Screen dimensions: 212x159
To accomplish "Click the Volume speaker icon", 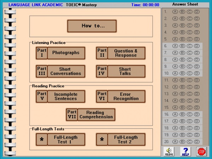I will click(169, 151).
